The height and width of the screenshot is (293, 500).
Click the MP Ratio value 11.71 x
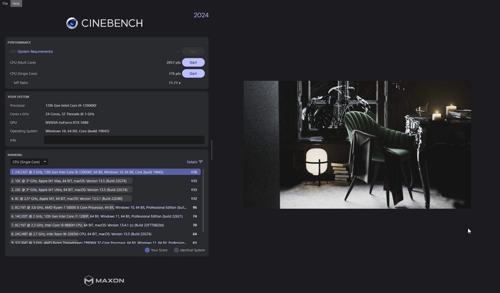tap(175, 83)
